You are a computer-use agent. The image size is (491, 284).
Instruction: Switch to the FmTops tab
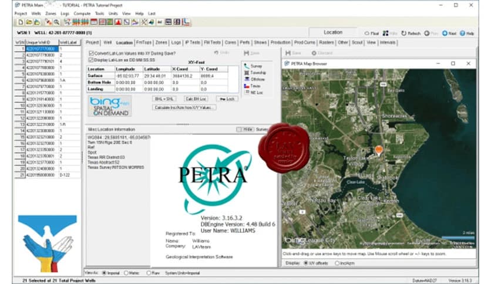point(144,42)
